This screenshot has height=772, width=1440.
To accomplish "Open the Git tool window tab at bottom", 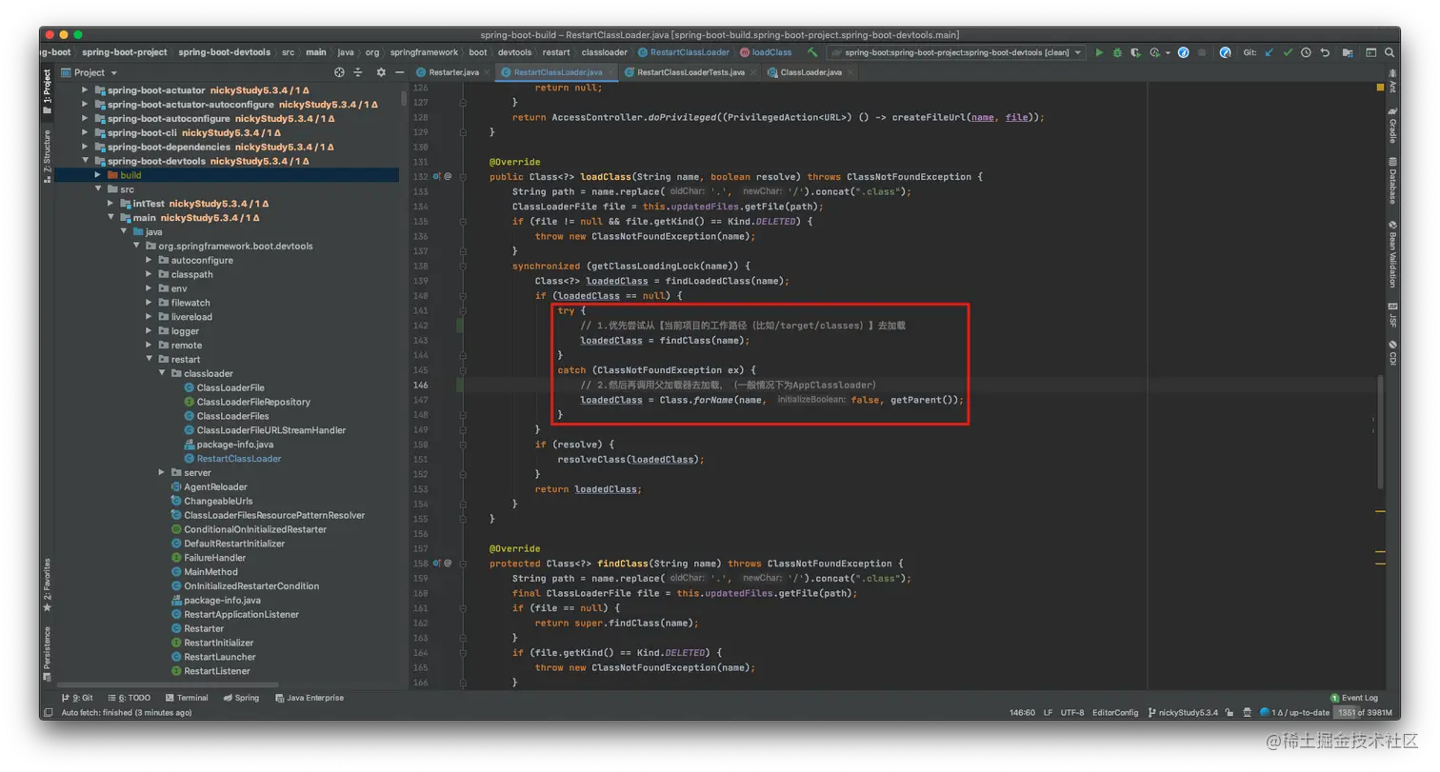I will [x=76, y=698].
